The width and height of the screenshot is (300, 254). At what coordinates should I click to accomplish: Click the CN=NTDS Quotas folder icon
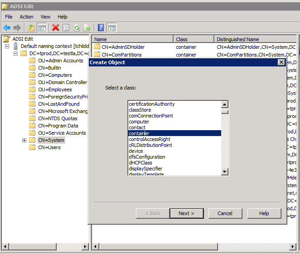click(x=32, y=118)
